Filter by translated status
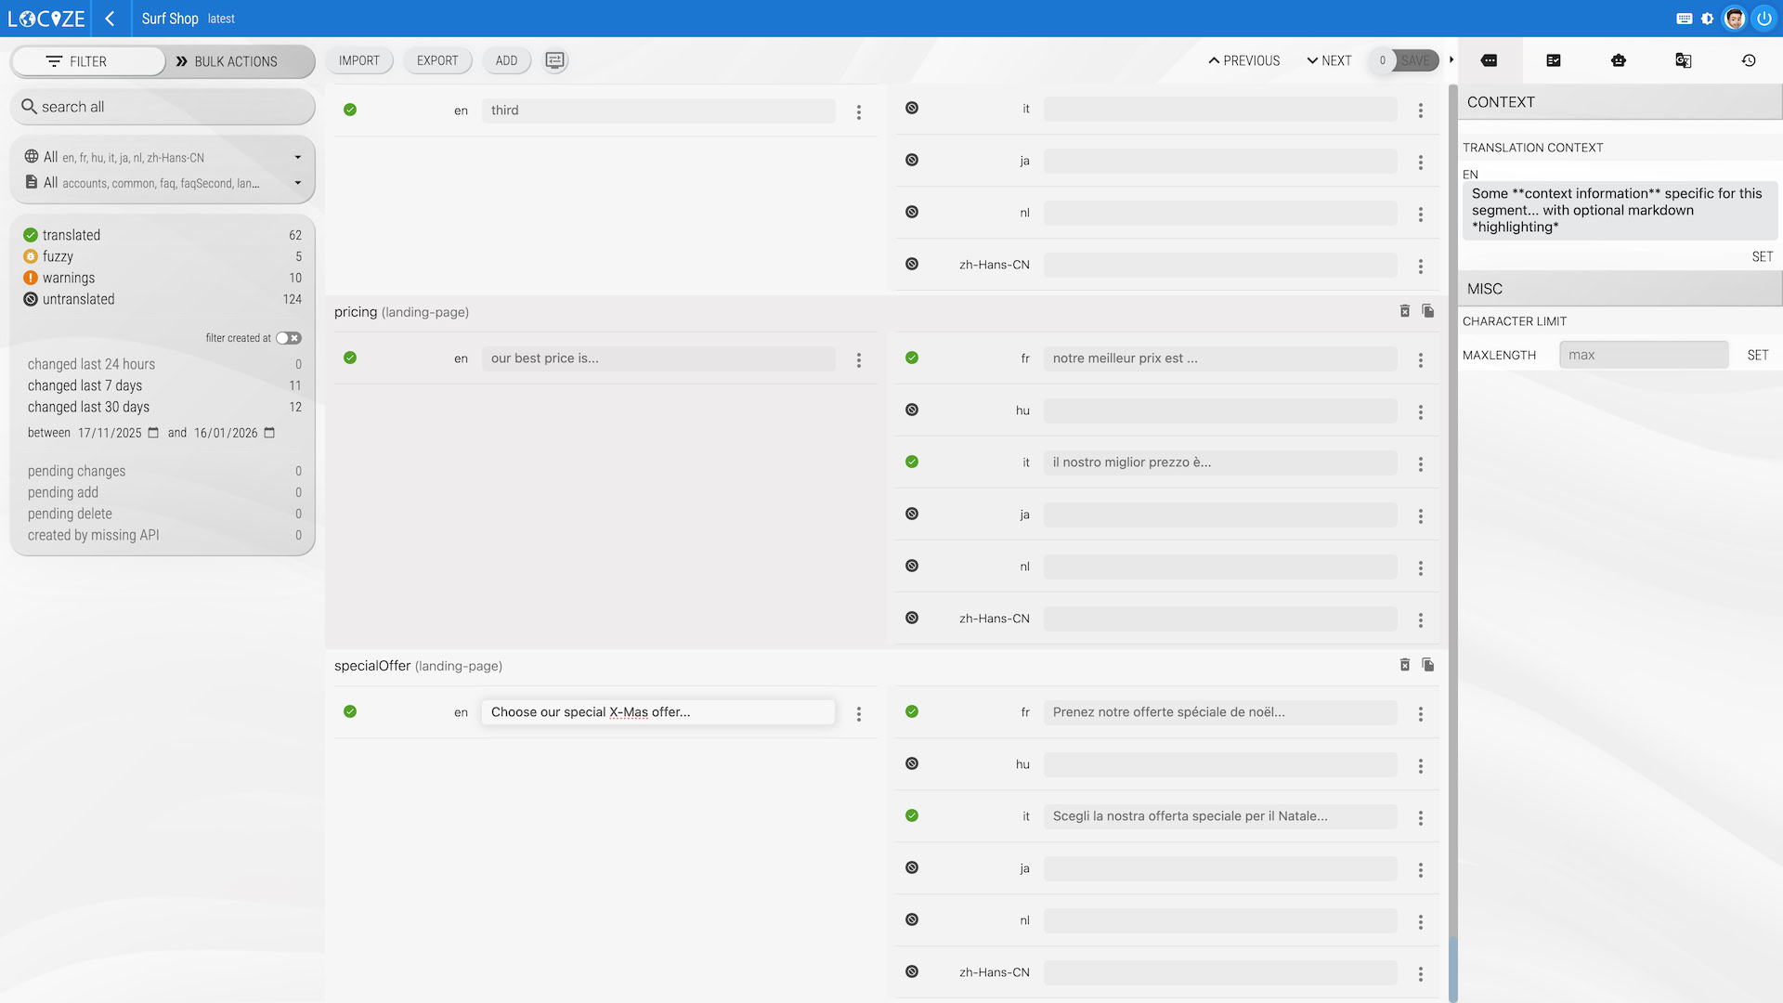The width and height of the screenshot is (1783, 1003). (71, 235)
